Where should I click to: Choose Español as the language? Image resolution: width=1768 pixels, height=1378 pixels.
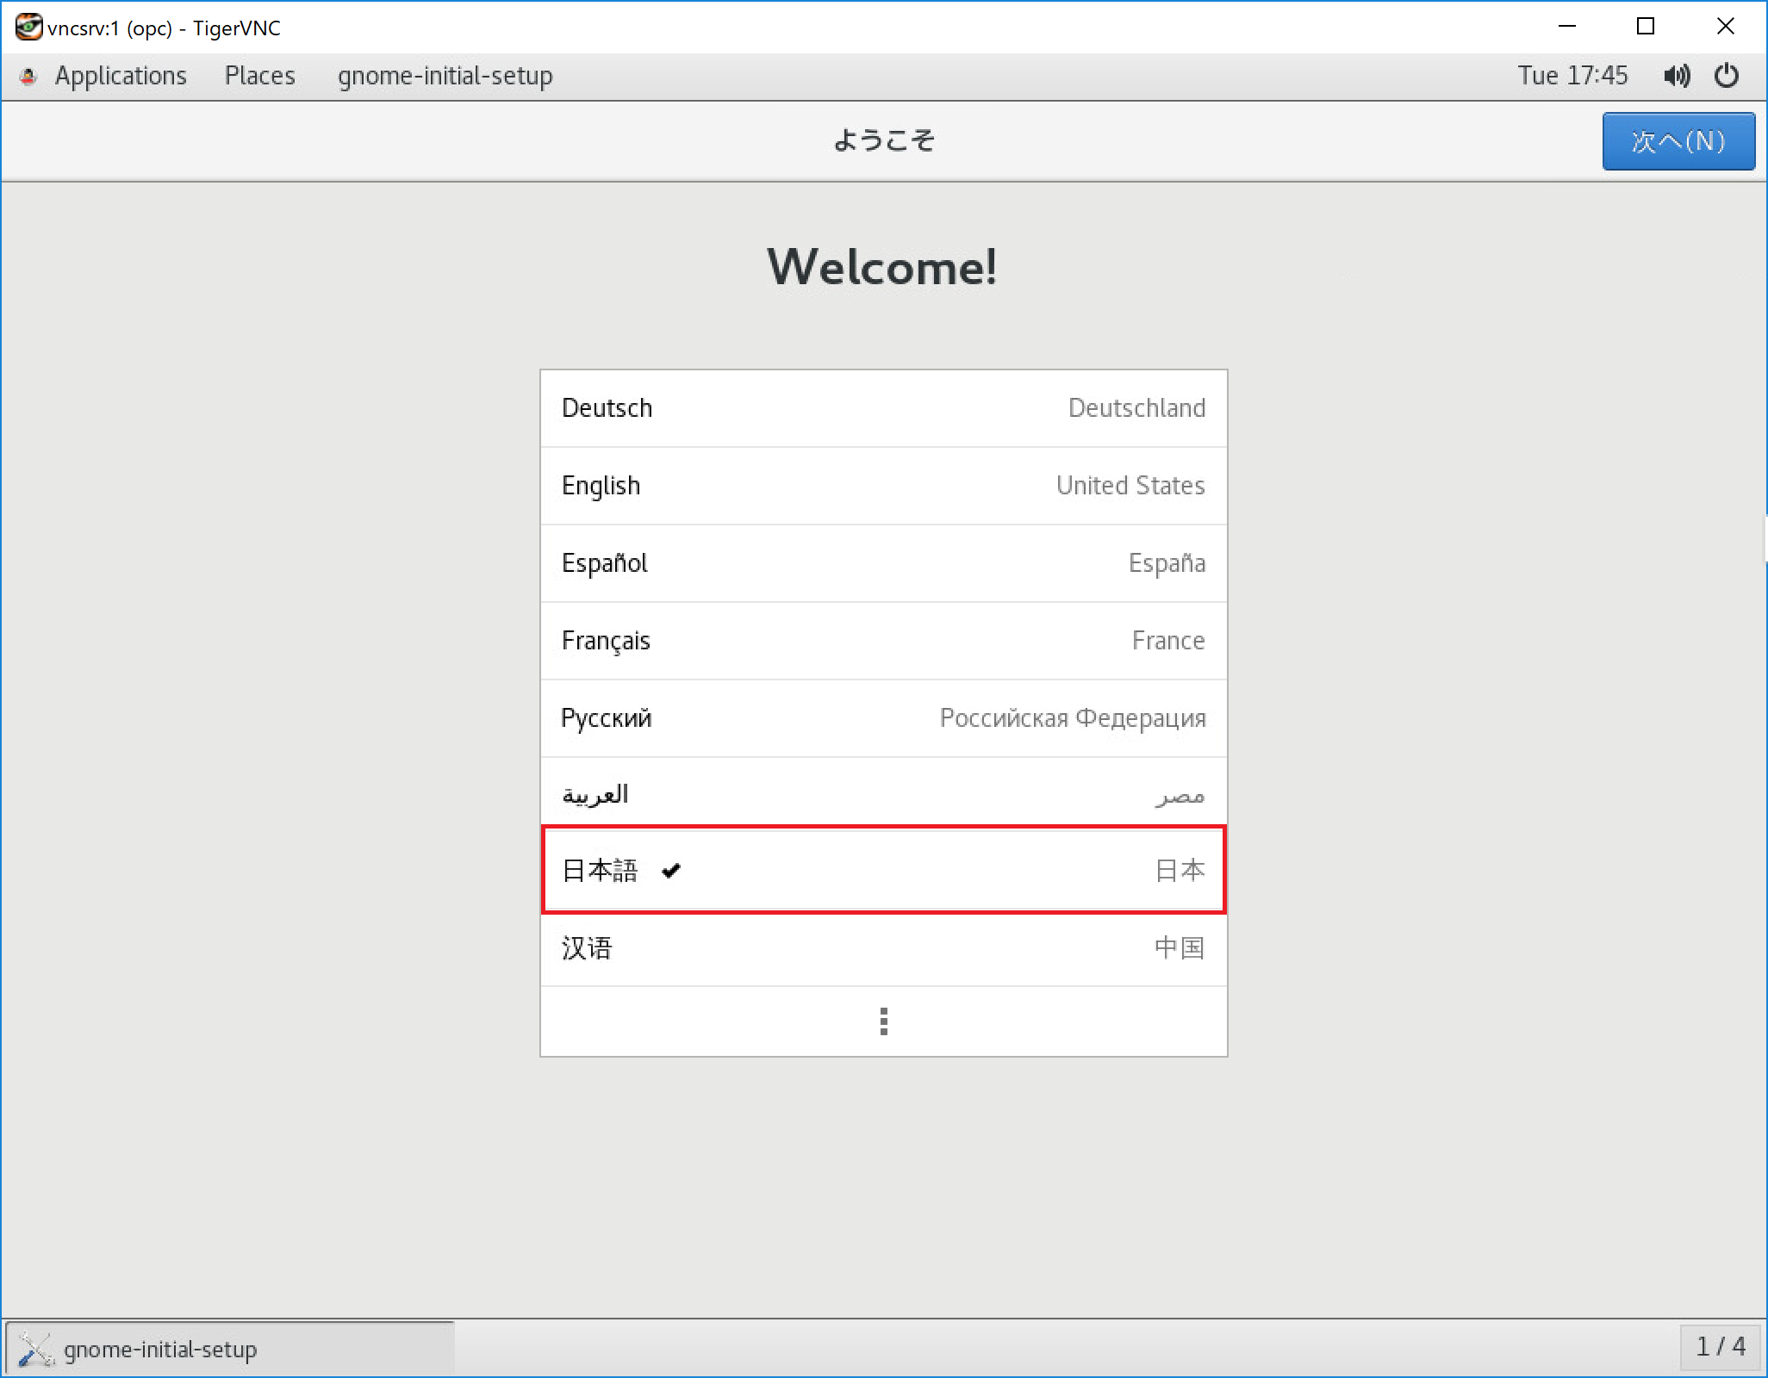click(x=883, y=563)
